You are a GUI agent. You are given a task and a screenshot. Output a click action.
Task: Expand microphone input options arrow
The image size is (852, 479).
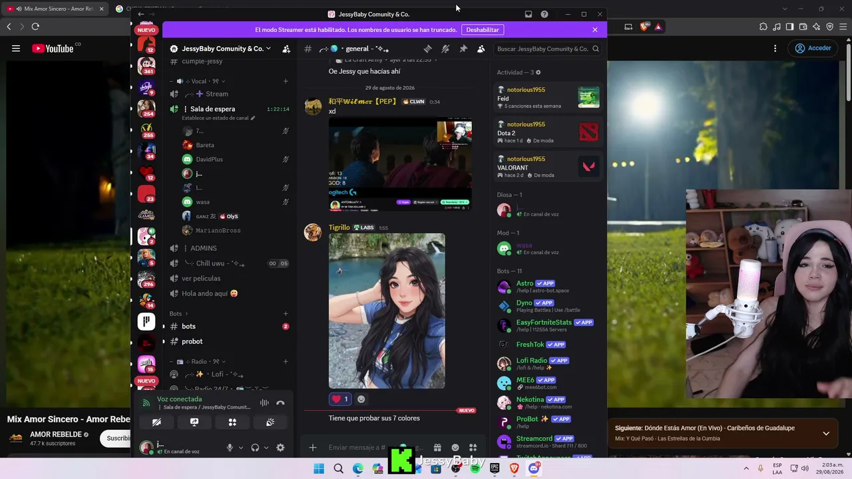(x=240, y=448)
